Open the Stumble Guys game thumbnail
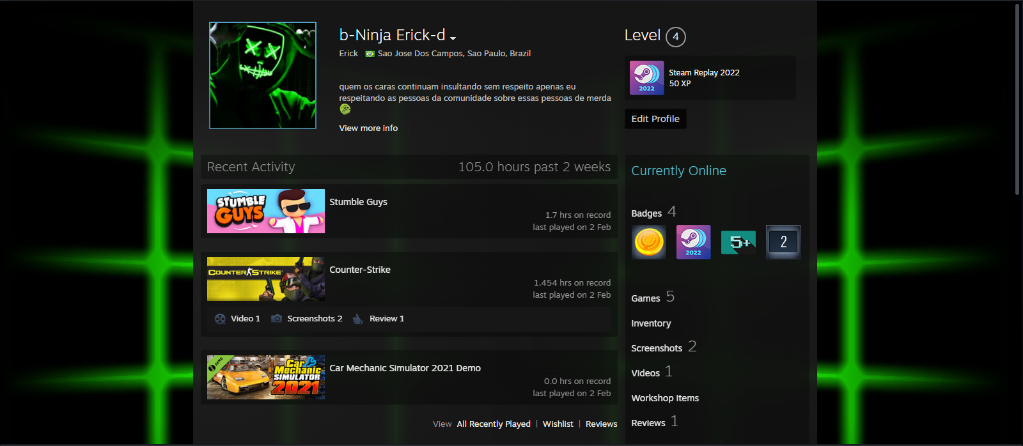 pyautogui.click(x=266, y=211)
